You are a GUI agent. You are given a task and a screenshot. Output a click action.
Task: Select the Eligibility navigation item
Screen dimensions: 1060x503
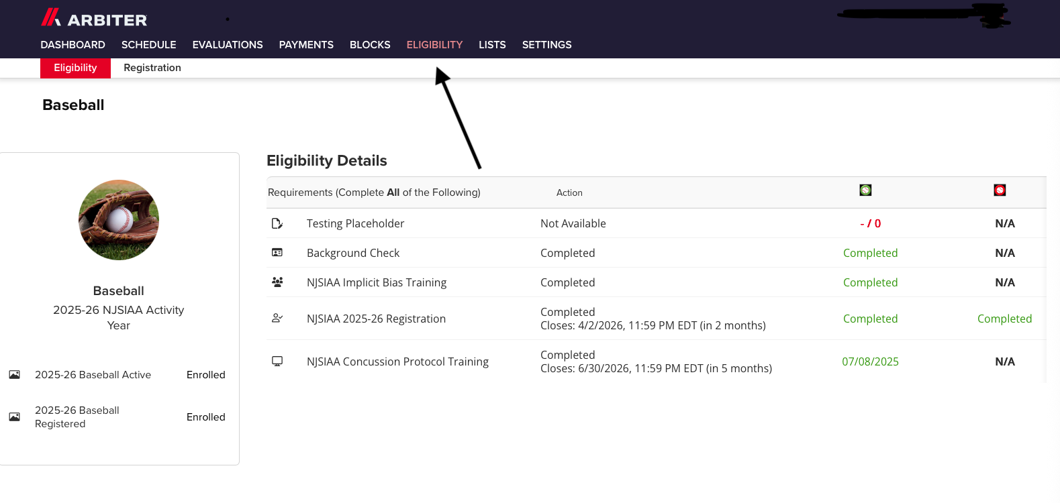[x=434, y=45]
